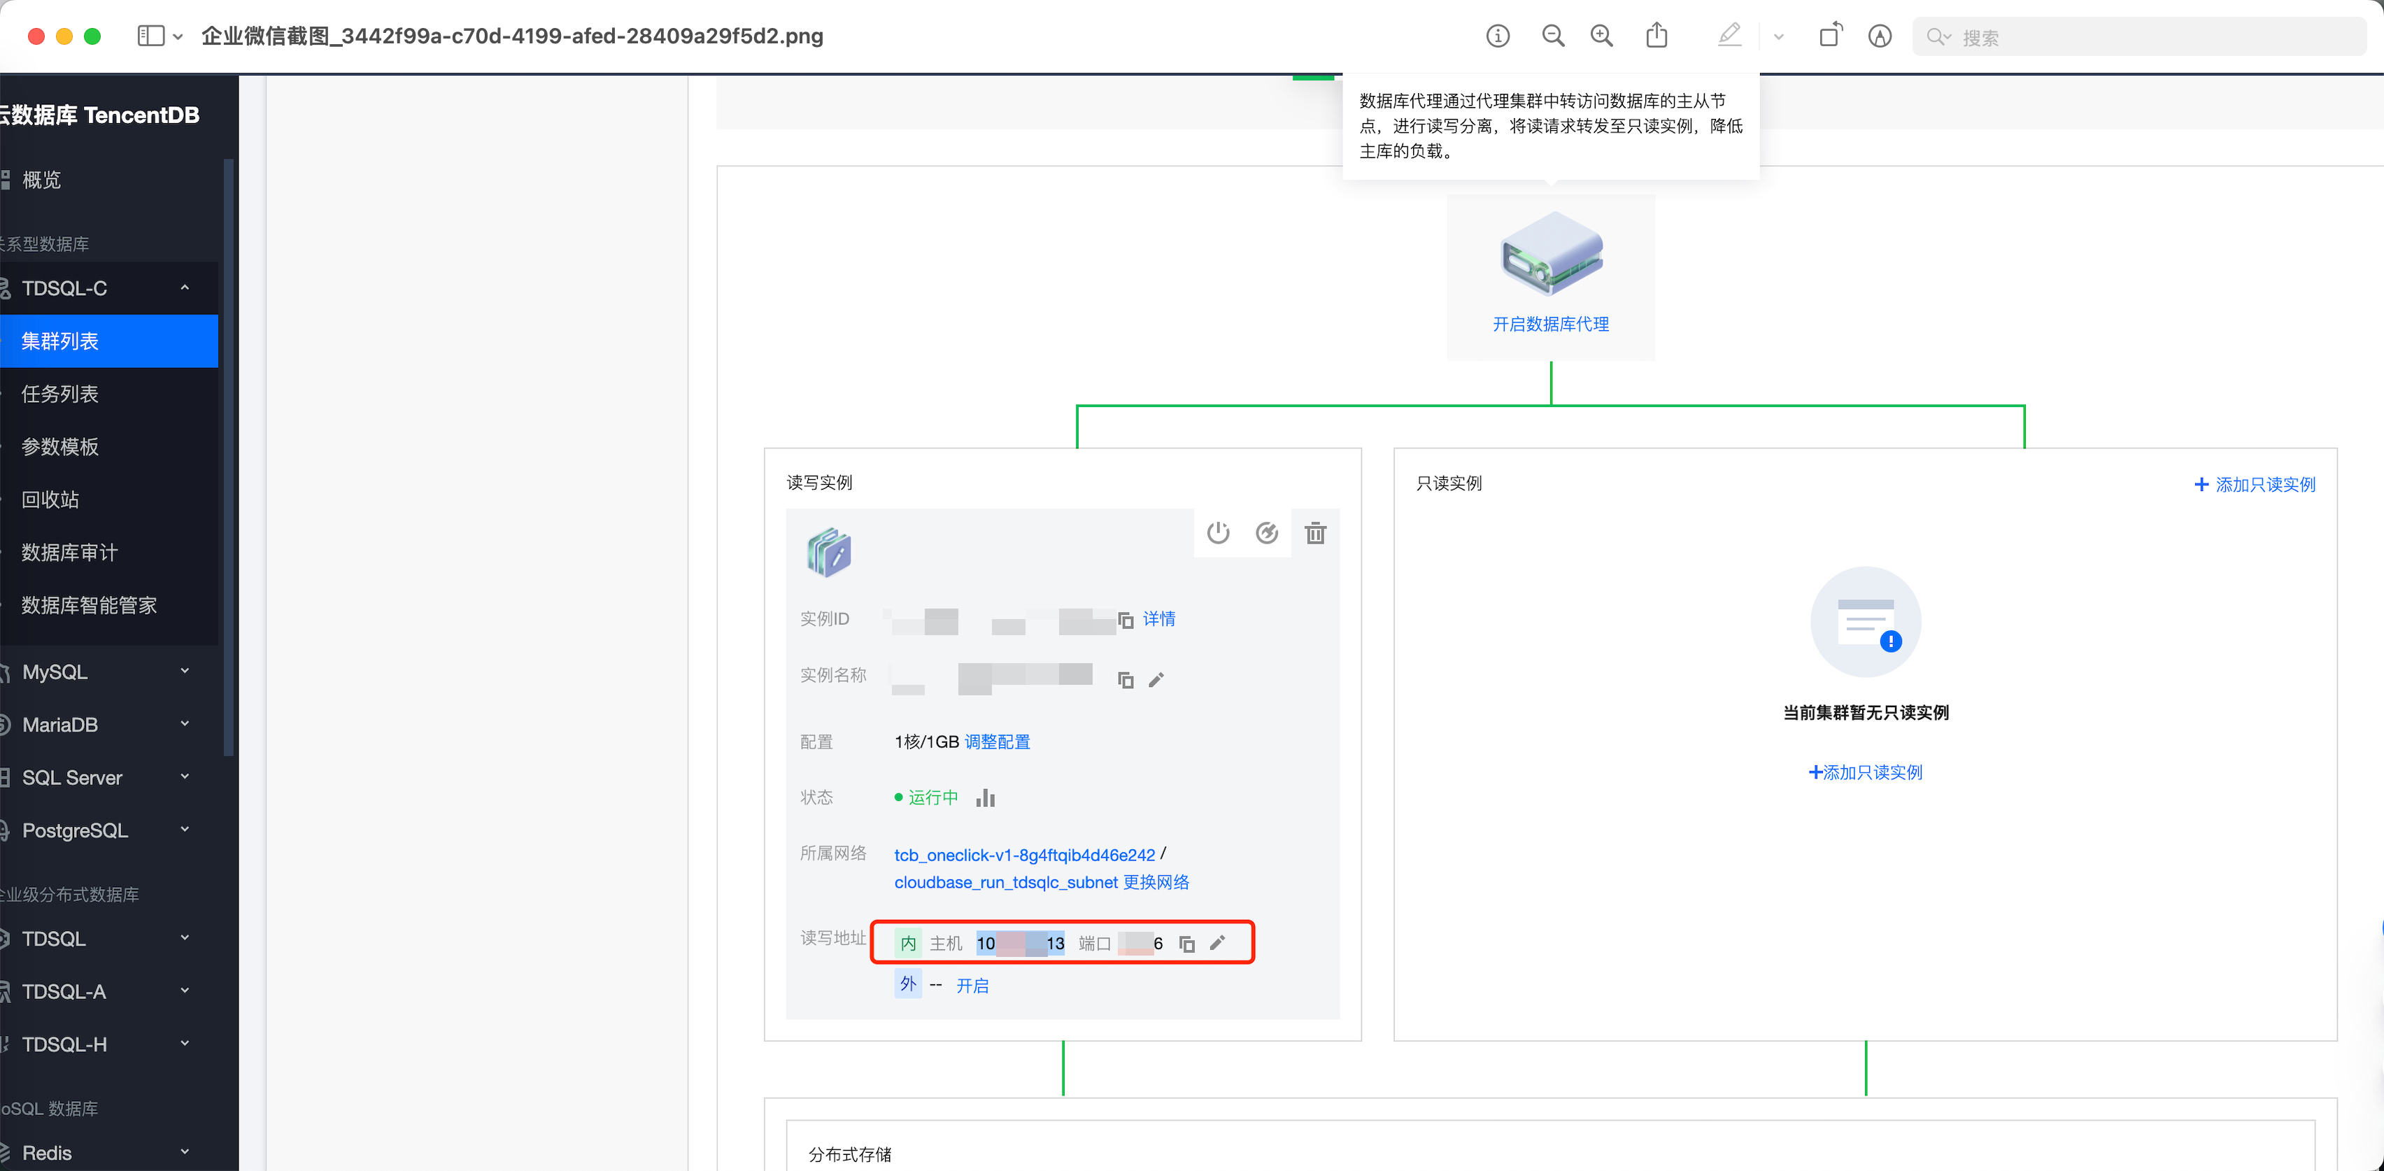This screenshot has height=1171, width=2384.
Task: Activate the markup highlight pen
Action: point(1729,35)
